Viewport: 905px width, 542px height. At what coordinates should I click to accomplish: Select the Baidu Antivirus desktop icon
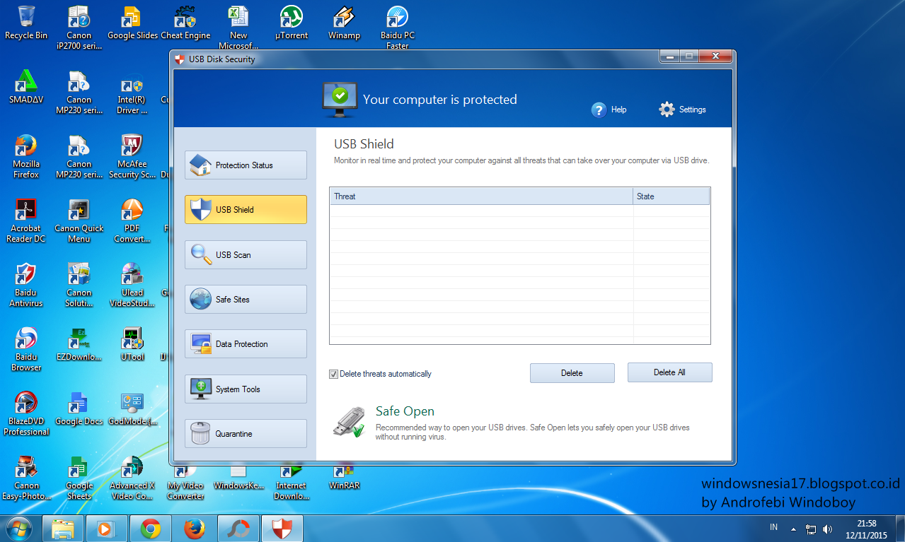coord(26,285)
